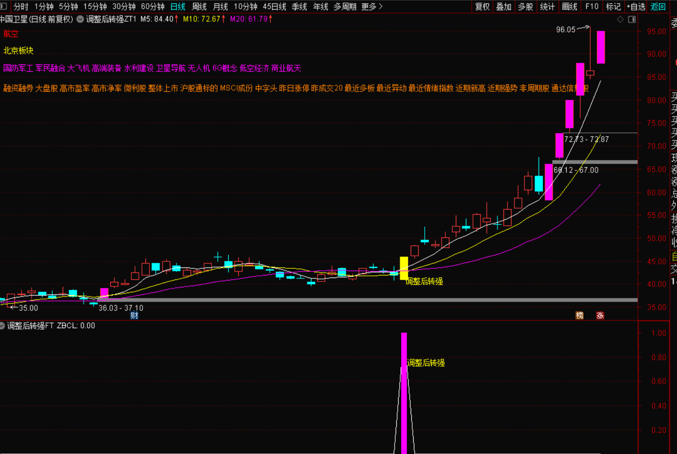Click the magenta signal spike in sub-chart
This screenshot has height=454, width=677.
pyautogui.click(x=404, y=391)
